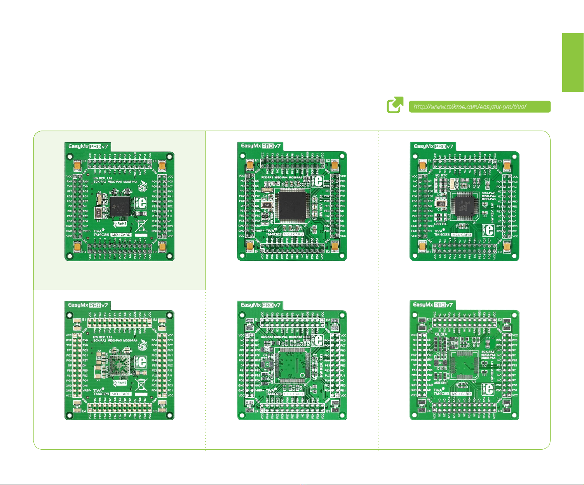Select populated TM4C123 card labeled I/O RTC
The width and height of the screenshot is (584, 485).
click(x=464, y=201)
